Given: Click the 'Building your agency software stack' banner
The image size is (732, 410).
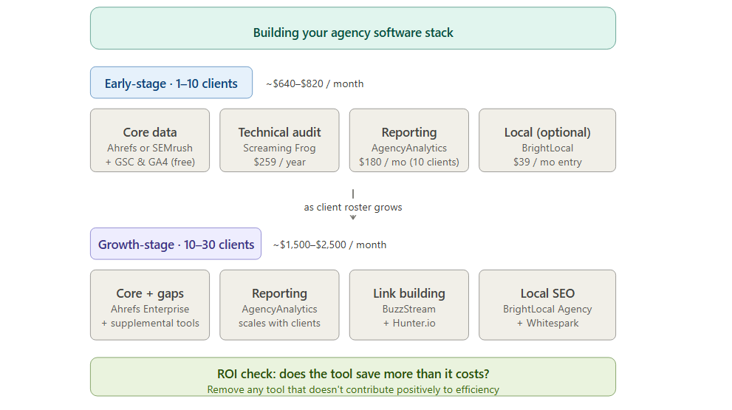Looking at the screenshot, I should pos(353,28).
